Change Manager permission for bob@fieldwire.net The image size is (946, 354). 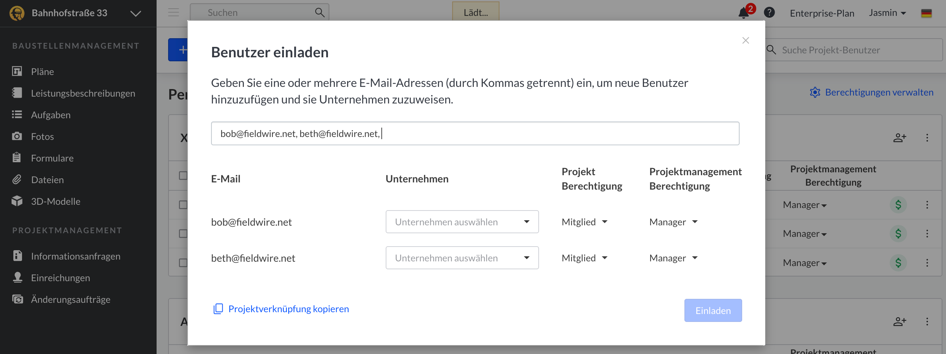click(673, 222)
